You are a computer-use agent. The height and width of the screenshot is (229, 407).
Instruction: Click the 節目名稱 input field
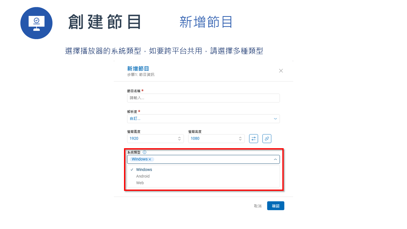coord(203,98)
